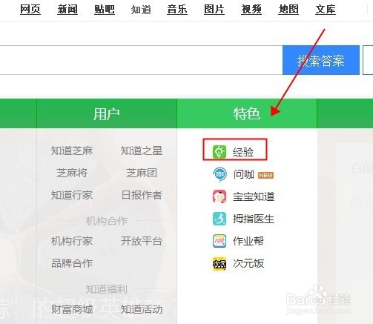Click the green 经验 lightbulb icon
Screen dimensions: 373x324
pyautogui.click(x=219, y=152)
